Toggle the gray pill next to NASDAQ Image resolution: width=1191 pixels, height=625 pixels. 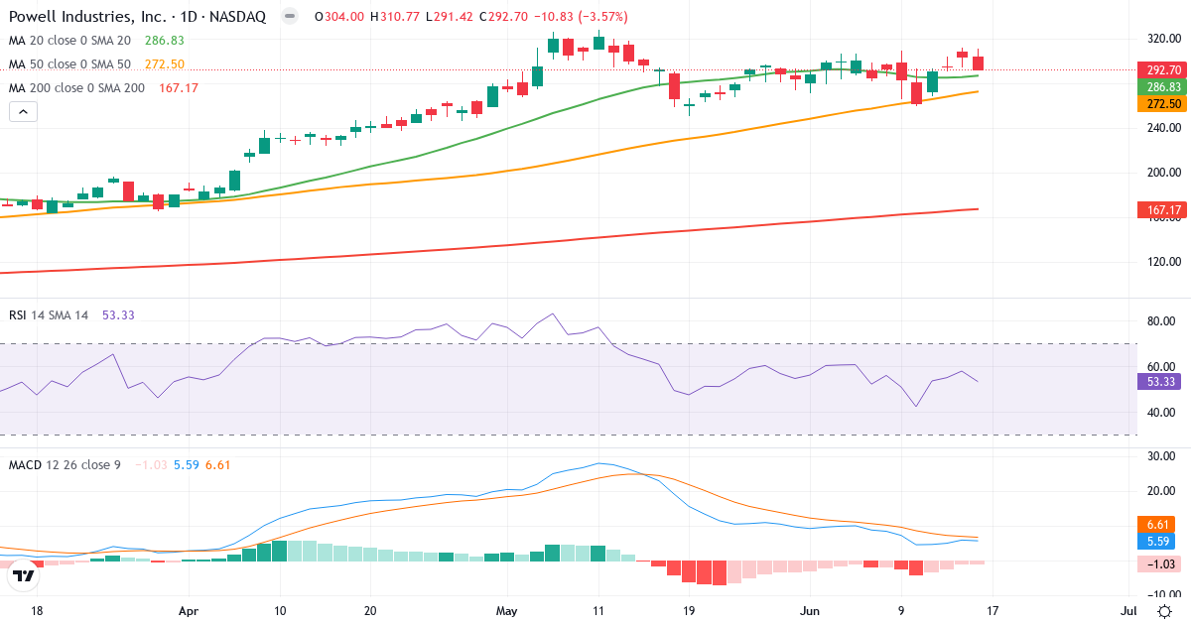click(289, 17)
